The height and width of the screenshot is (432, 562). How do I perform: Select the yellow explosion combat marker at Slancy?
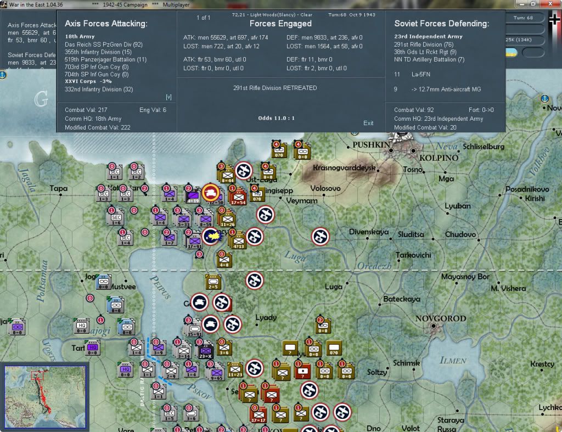(x=211, y=236)
